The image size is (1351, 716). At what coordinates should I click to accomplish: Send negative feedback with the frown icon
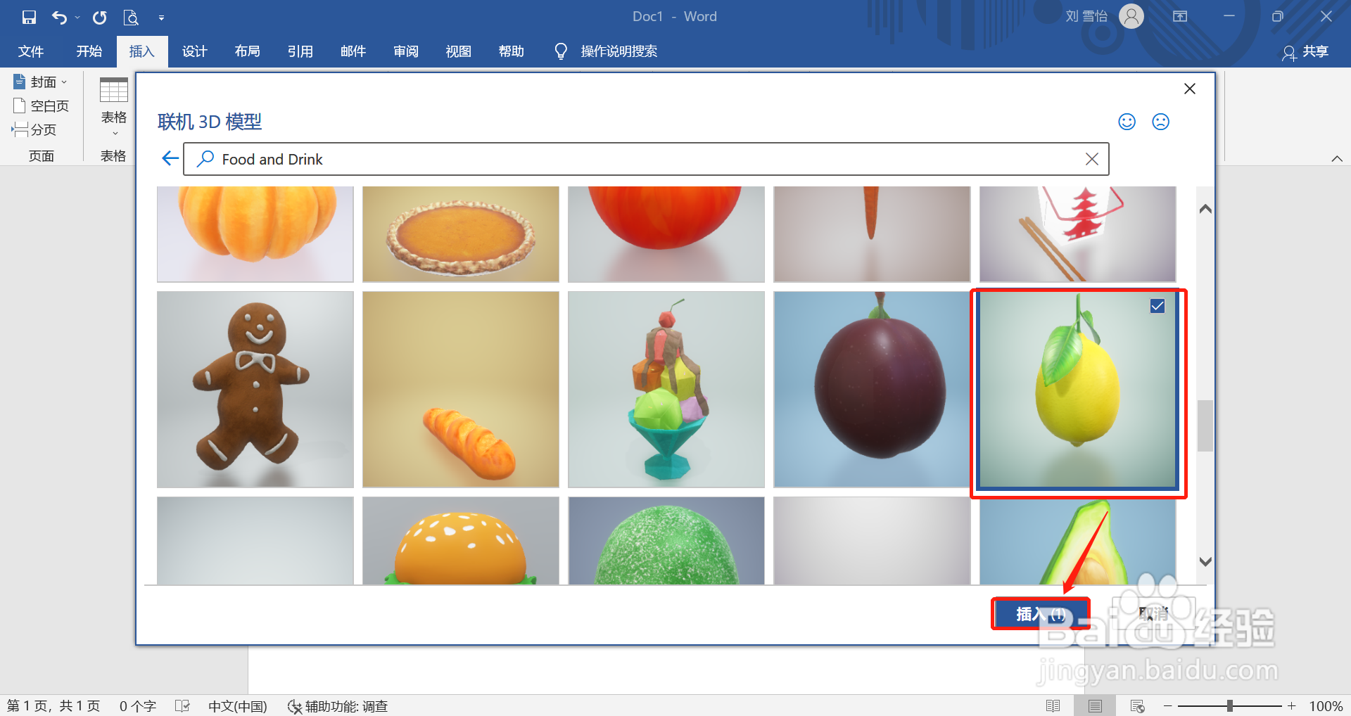[1160, 121]
